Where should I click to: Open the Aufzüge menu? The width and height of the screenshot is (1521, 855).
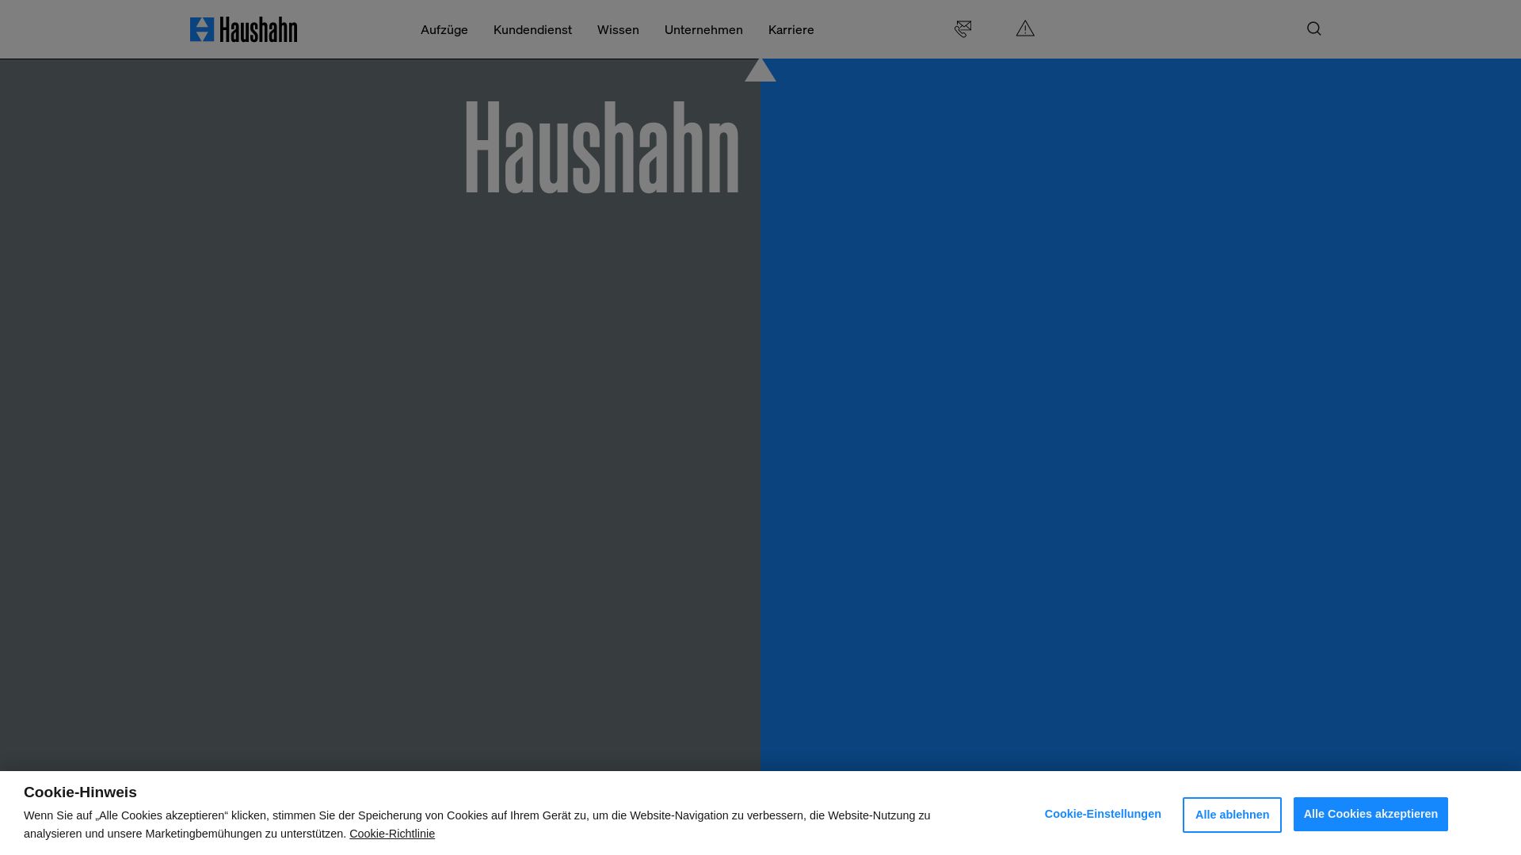444,29
